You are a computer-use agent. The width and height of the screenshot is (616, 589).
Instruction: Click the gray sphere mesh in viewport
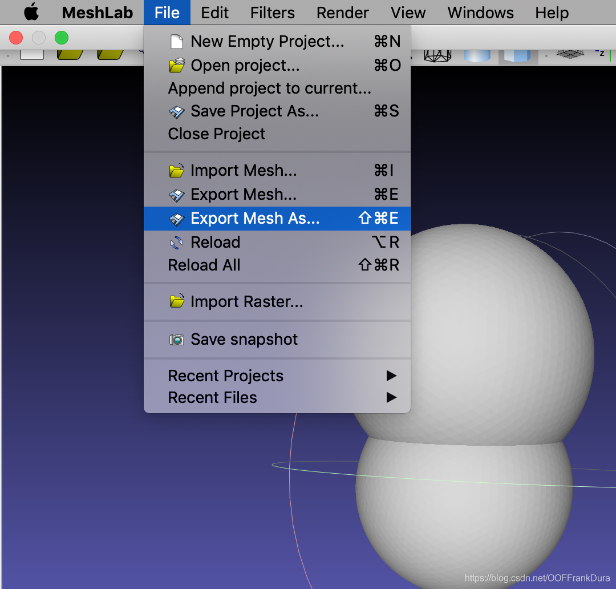tap(475, 405)
